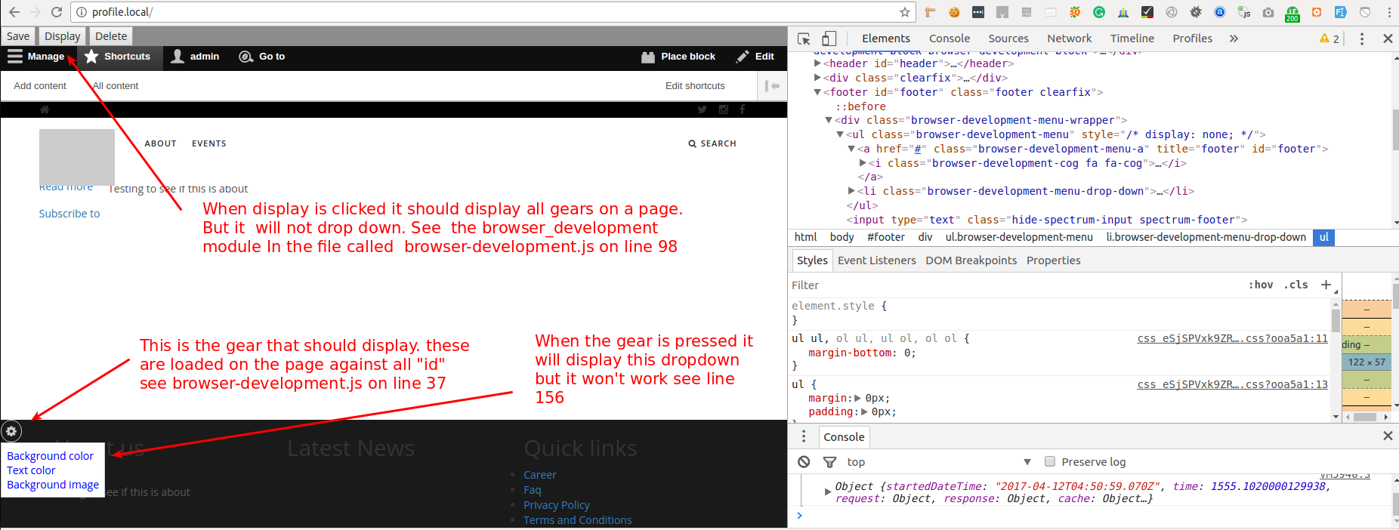Image resolution: width=1399 pixels, height=530 pixels.
Task: Show more DevTools tabs chevron
Action: 1234,39
